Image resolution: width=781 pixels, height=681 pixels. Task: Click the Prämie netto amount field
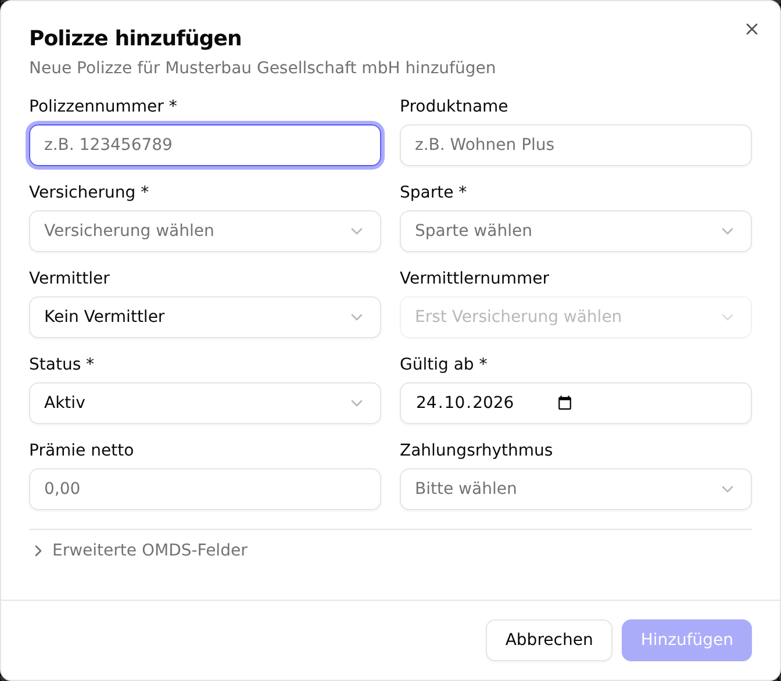[205, 489]
